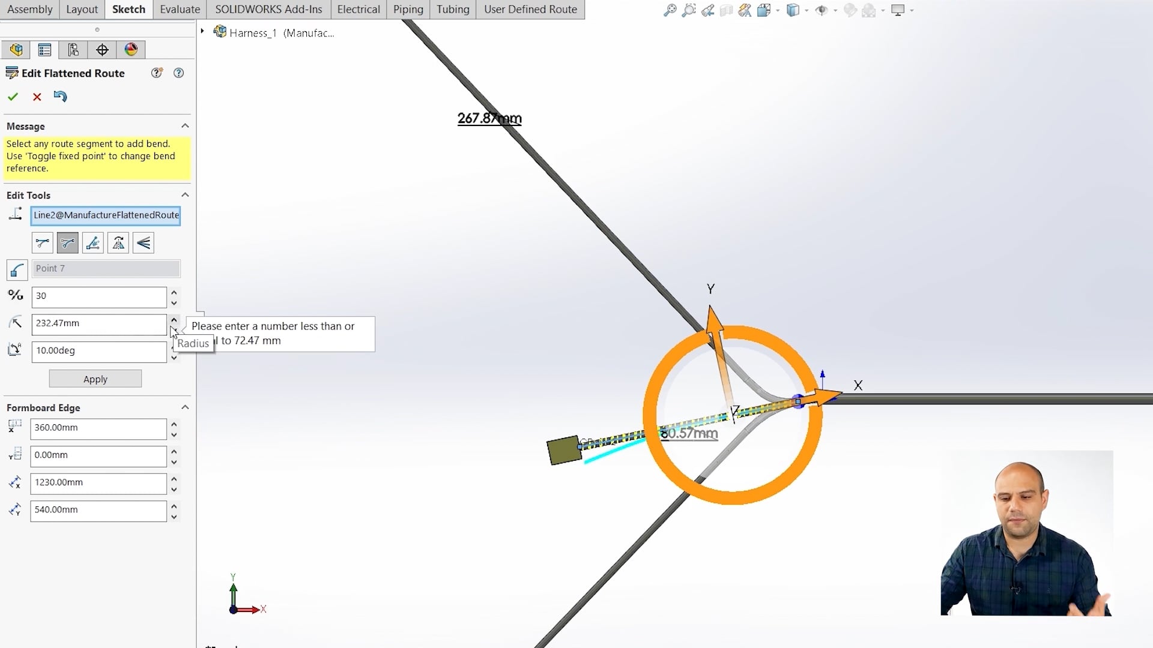The width and height of the screenshot is (1153, 648).
Task: Click the Apply button
Action: point(95,379)
